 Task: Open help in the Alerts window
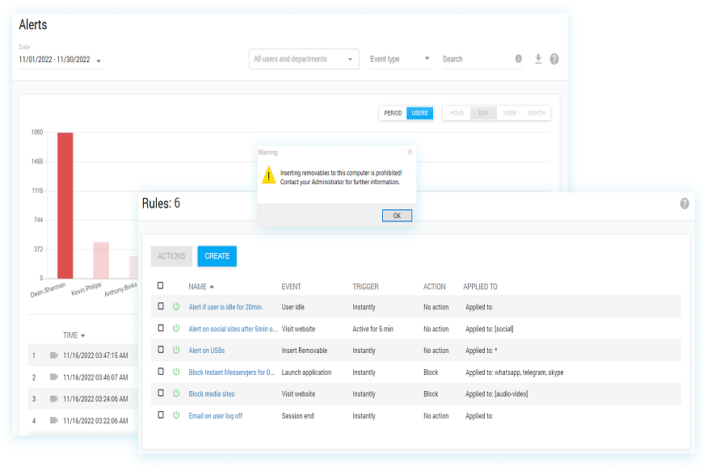pos(554,59)
